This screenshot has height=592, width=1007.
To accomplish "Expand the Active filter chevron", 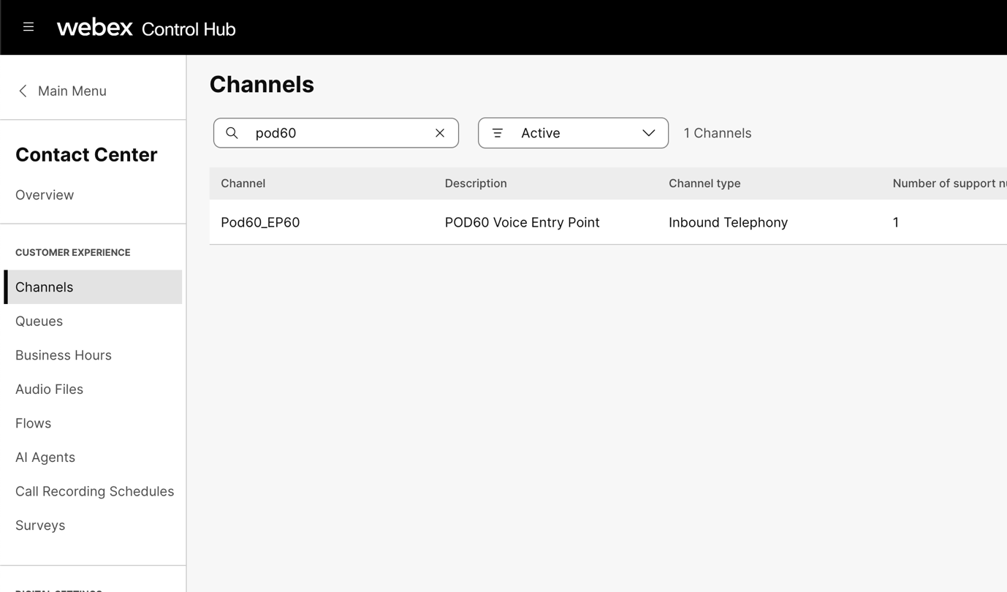I will (x=648, y=133).
